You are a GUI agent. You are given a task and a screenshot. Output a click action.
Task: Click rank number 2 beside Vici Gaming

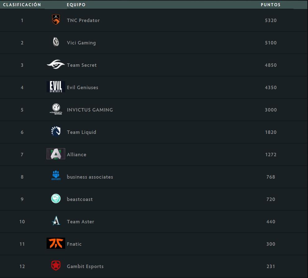(x=22, y=43)
